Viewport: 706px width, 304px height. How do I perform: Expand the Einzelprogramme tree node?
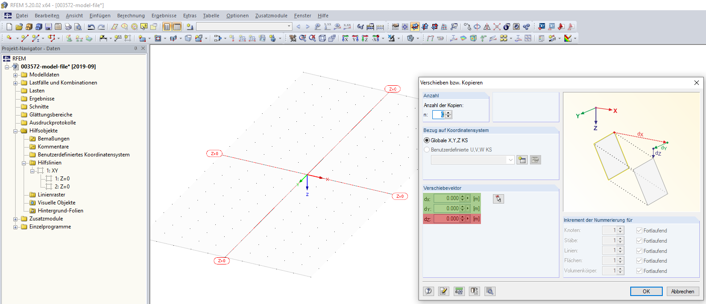coord(15,227)
